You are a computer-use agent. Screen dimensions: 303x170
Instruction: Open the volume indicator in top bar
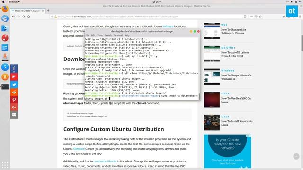click(x=292, y=2)
